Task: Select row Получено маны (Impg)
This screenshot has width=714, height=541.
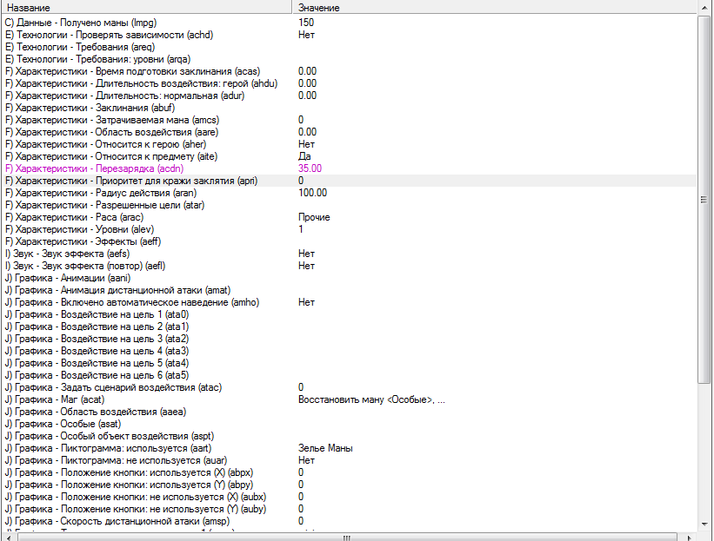Action: click(350, 23)
